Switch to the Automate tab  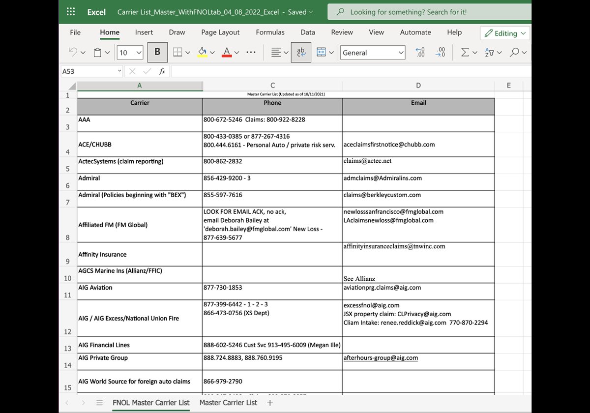click(x=415, y=32)
